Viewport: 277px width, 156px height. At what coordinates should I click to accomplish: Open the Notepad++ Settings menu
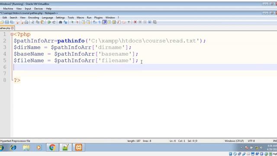tap(60, 17)
